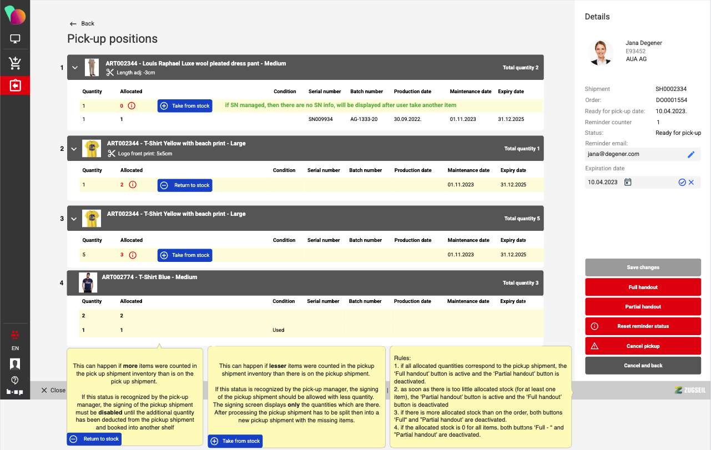711x450 pixels.
Task: Open the user profile sidebar icon
Action: click(x=15, y=364)
